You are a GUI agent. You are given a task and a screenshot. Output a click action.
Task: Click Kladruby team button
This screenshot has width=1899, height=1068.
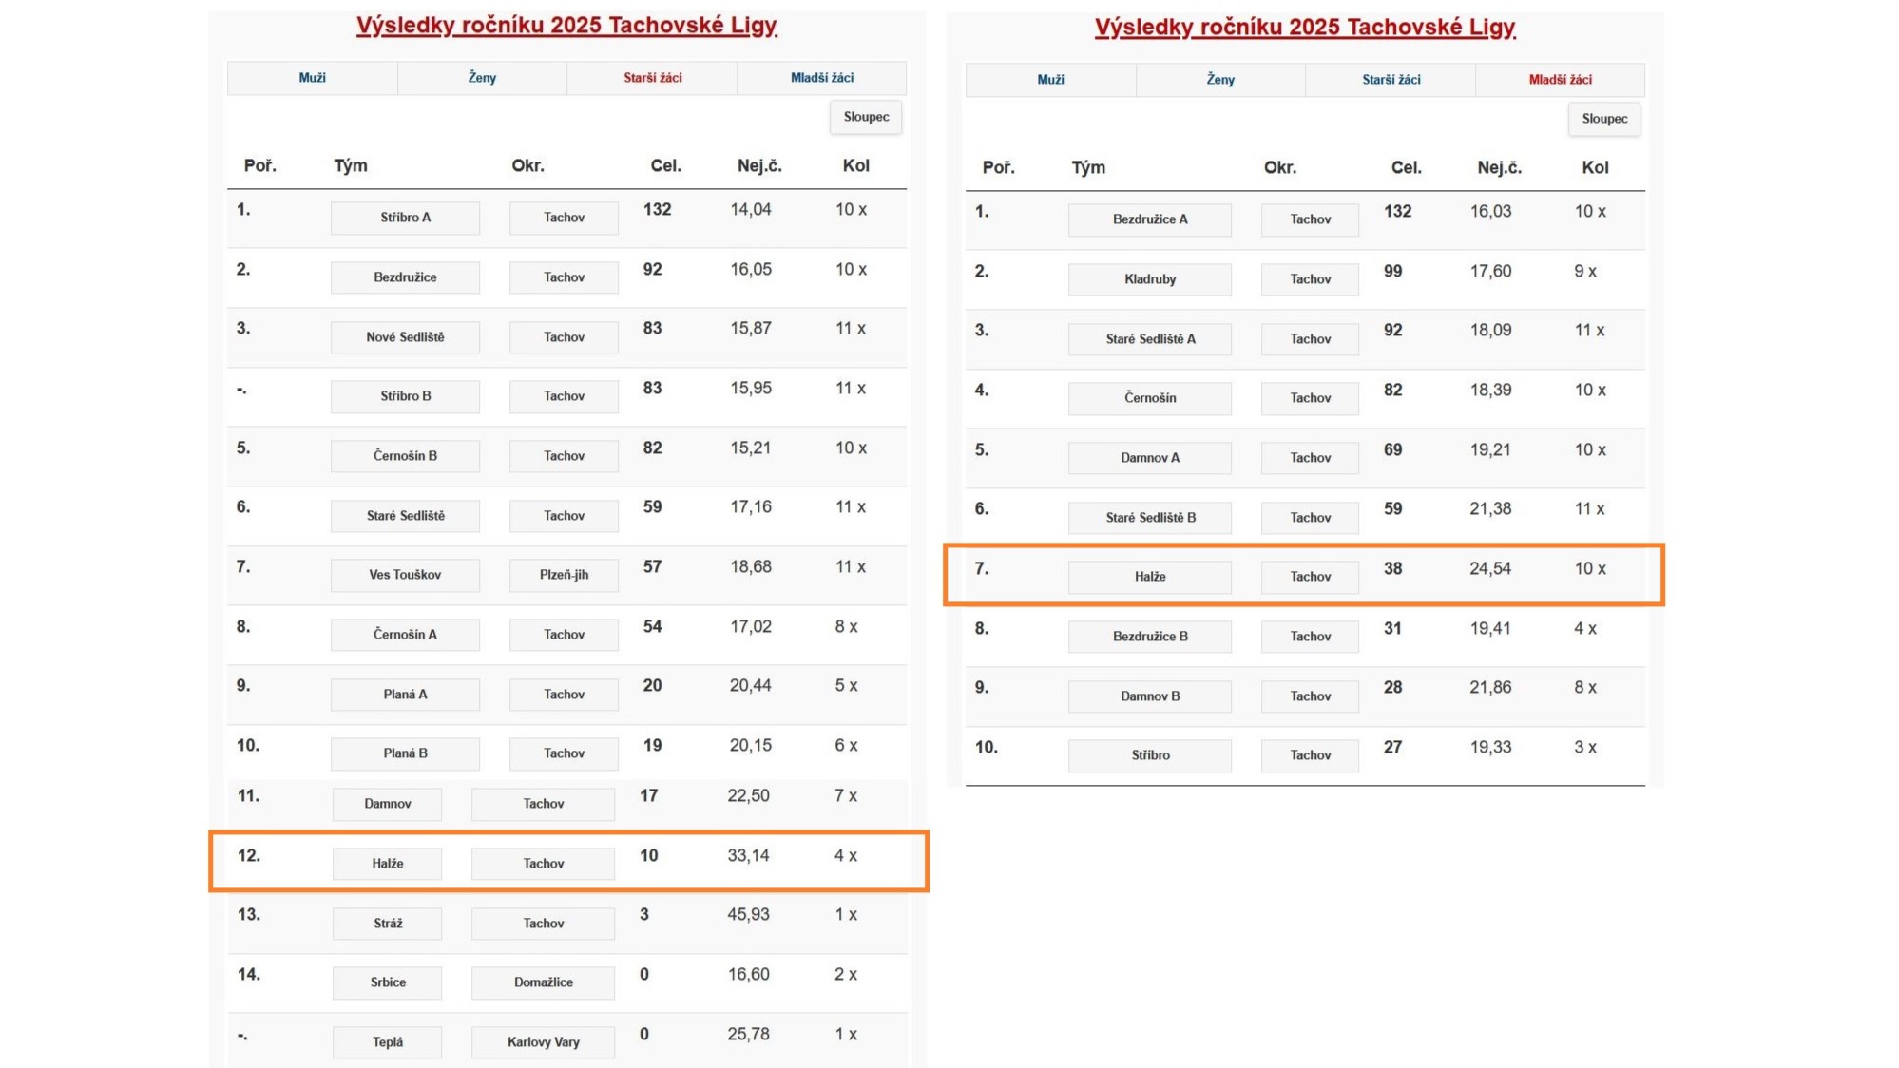[1150, 279]
